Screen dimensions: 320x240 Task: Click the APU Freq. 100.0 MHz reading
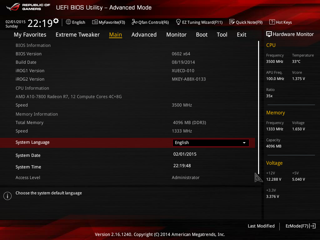pyautogui.click(x=275, y=79)
